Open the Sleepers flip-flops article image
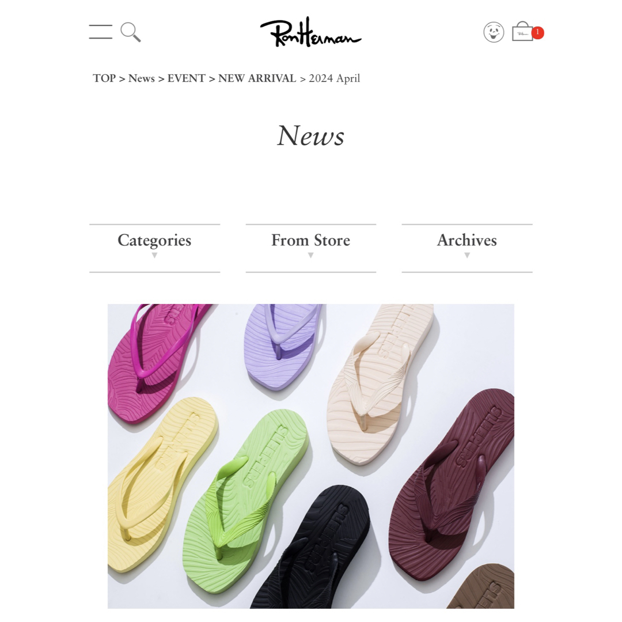 click(x=311, y=456)
